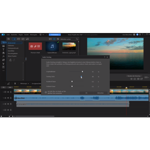Click the library search magnifier icon

click(x=77, y=39)
